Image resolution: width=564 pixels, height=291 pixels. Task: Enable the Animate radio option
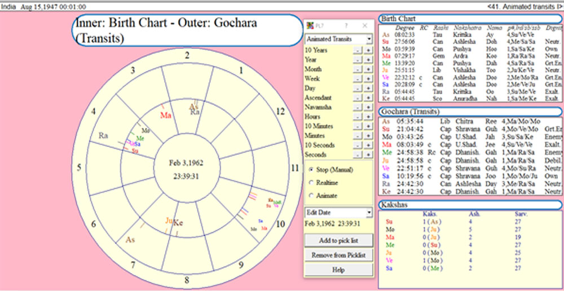311,195
